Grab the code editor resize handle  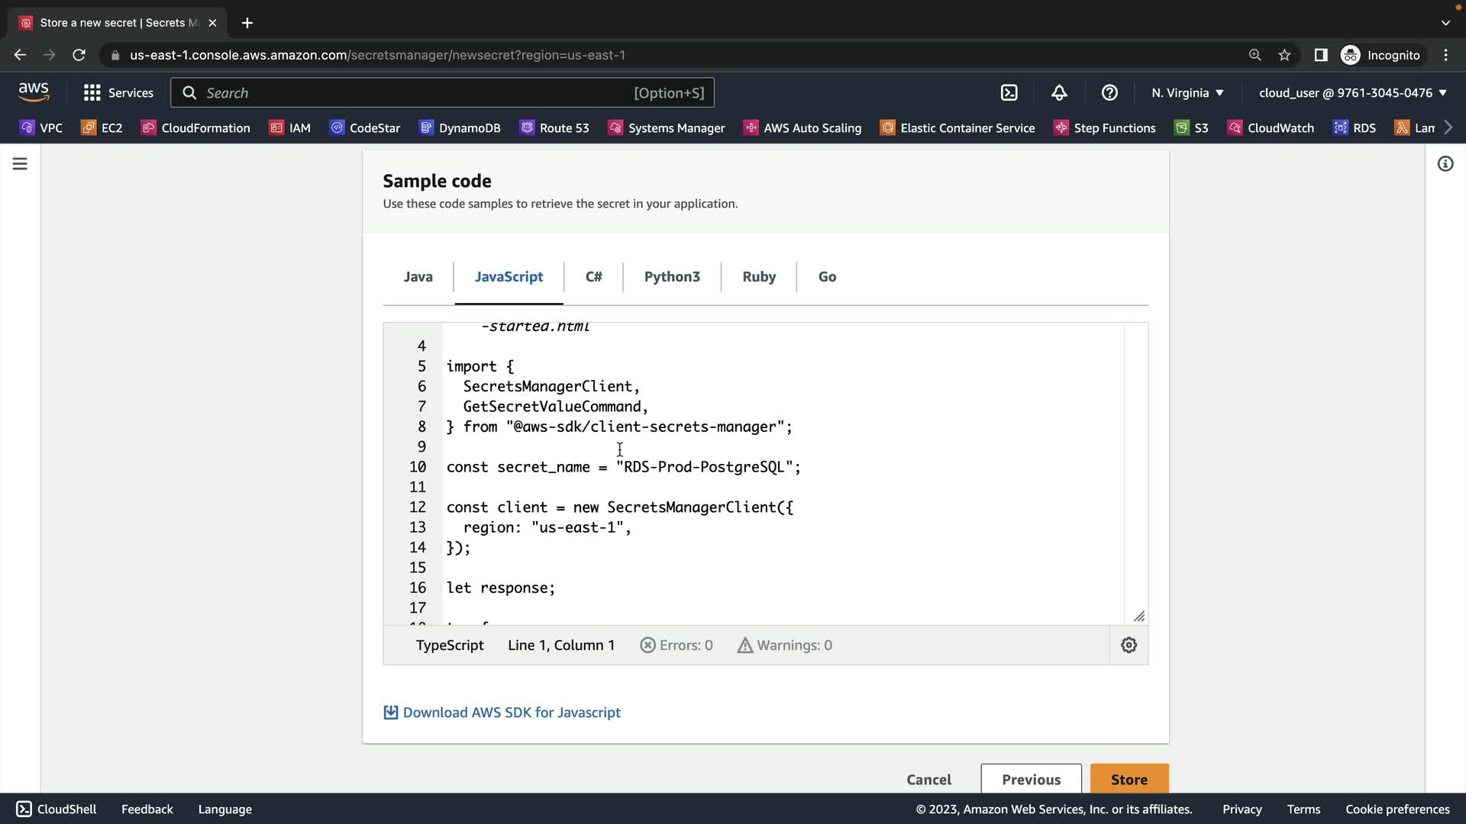click(1138, 616)
